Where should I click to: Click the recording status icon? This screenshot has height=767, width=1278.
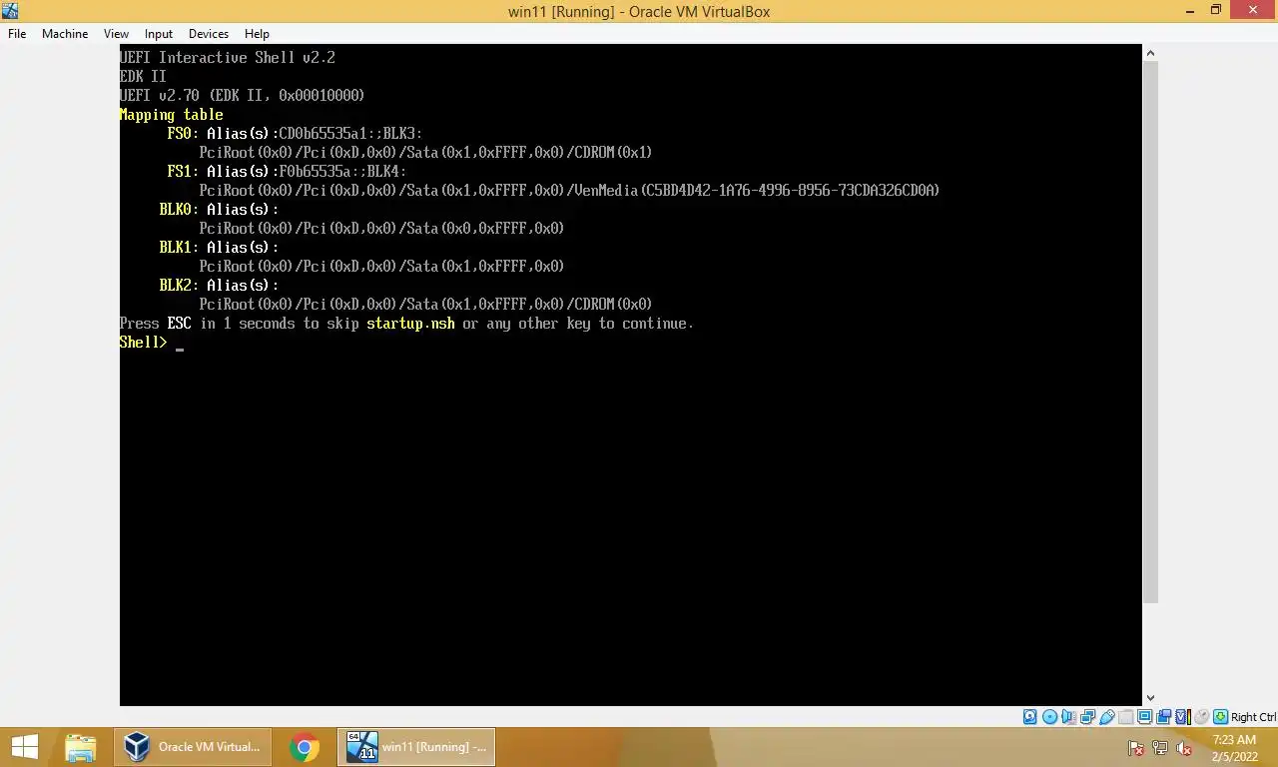point(1163,717)
